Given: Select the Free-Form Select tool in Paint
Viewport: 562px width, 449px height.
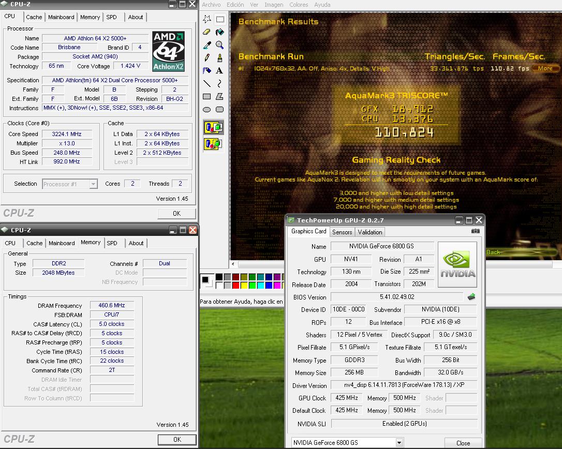Looking at the screenshot, I should (207, 19).
